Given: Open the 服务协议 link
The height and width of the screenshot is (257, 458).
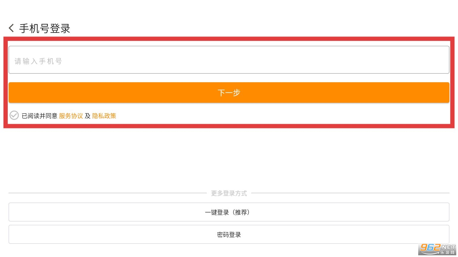Looking at the screenshot, I should (71, 116).
